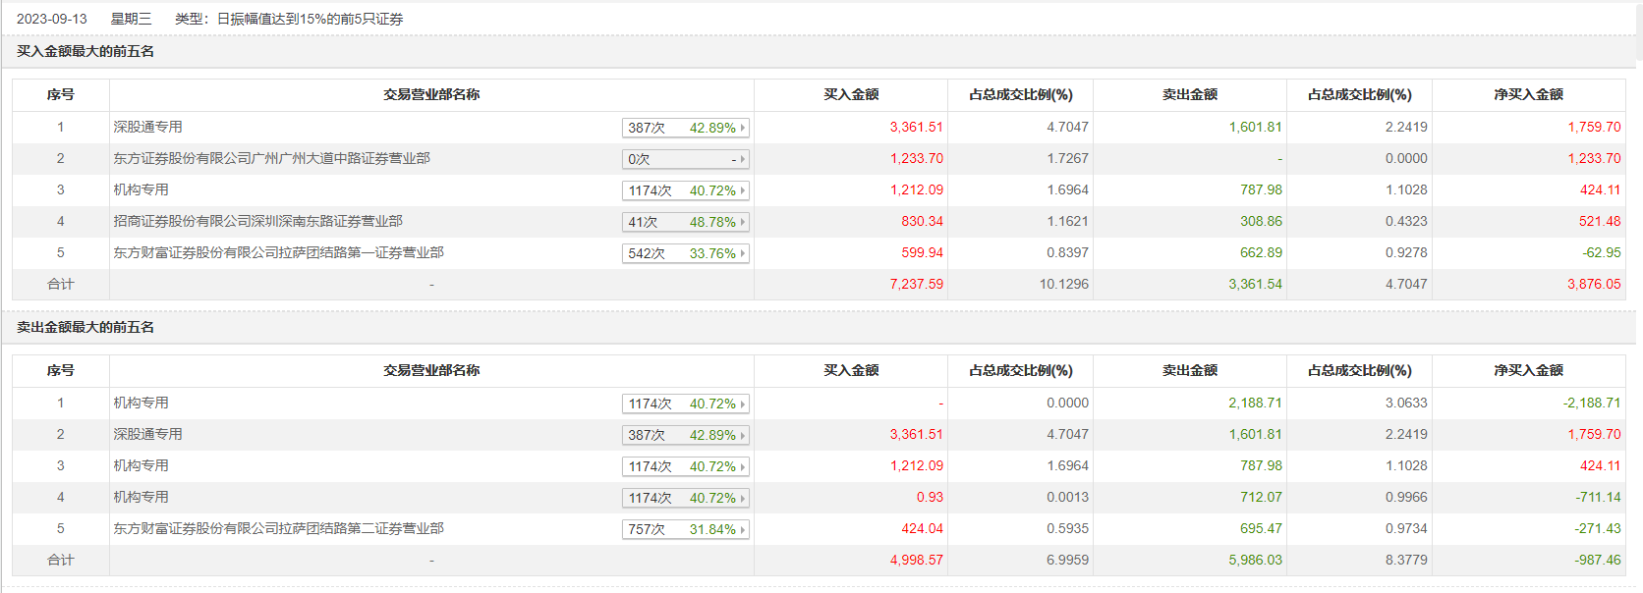This screenshot has width=1643, height=593.
Task: Expand 387次 box in the 买入金额最大 table
Action: pos(685,128)
